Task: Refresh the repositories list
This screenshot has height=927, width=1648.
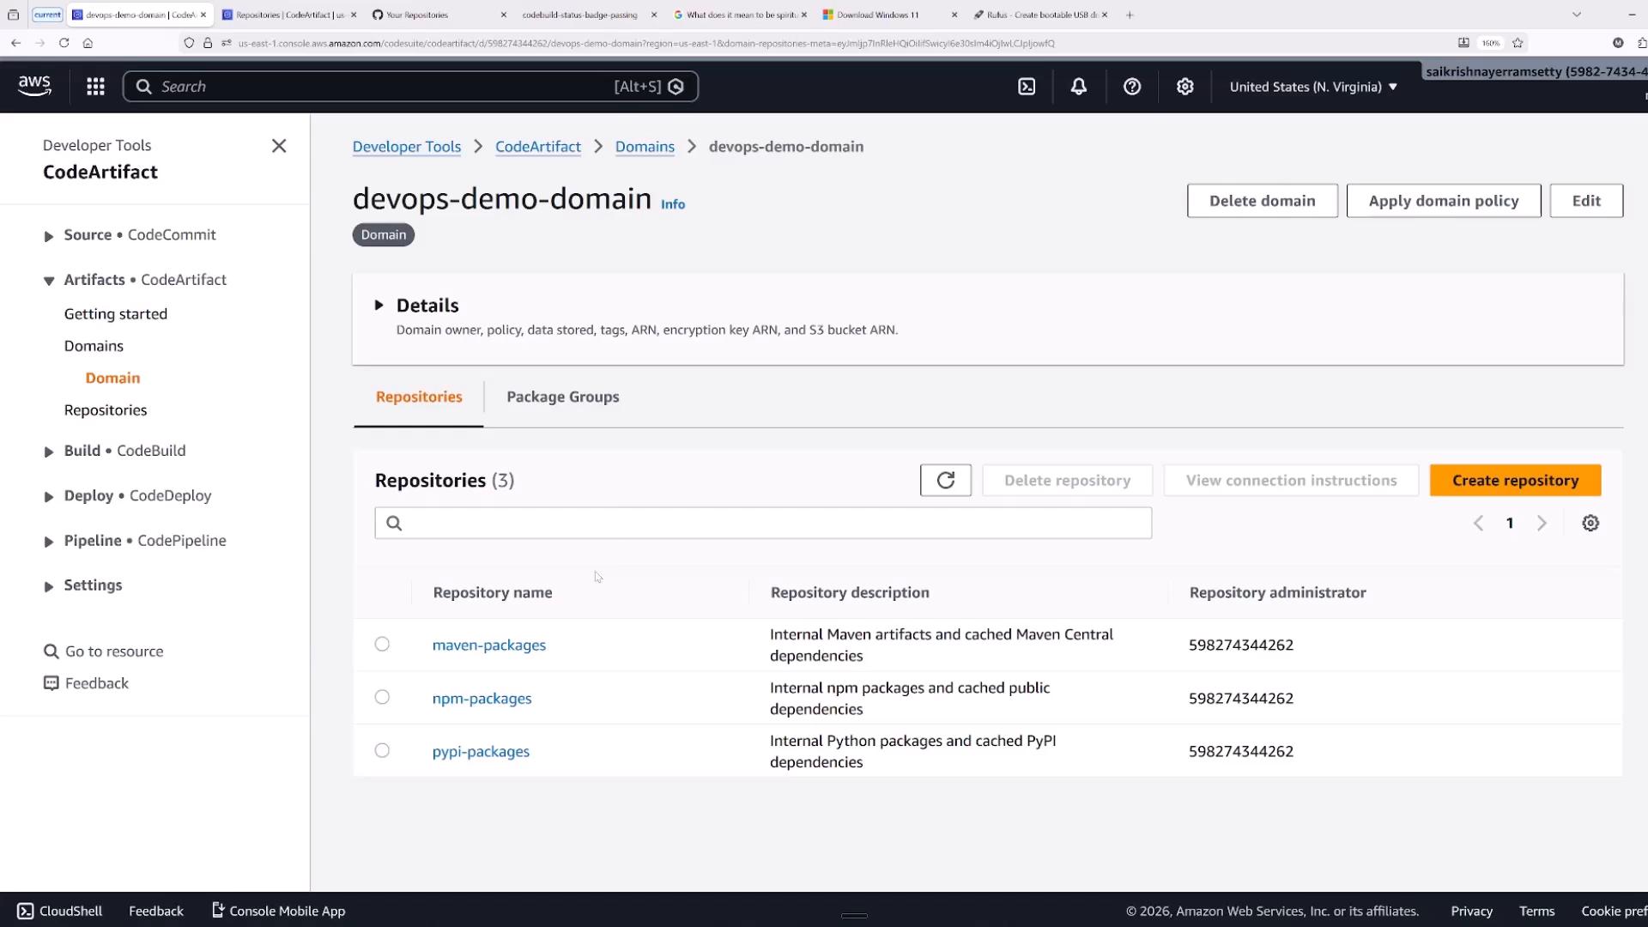Action: pyautogui.click(x=946, y=481)
